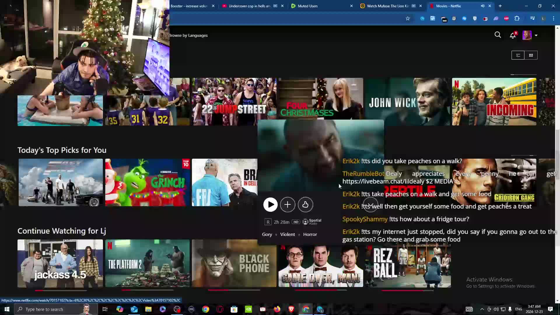Switch to Undercover cop YouTube tab
This screenshot has height=315, width=560.
click(x=249, y=6)
